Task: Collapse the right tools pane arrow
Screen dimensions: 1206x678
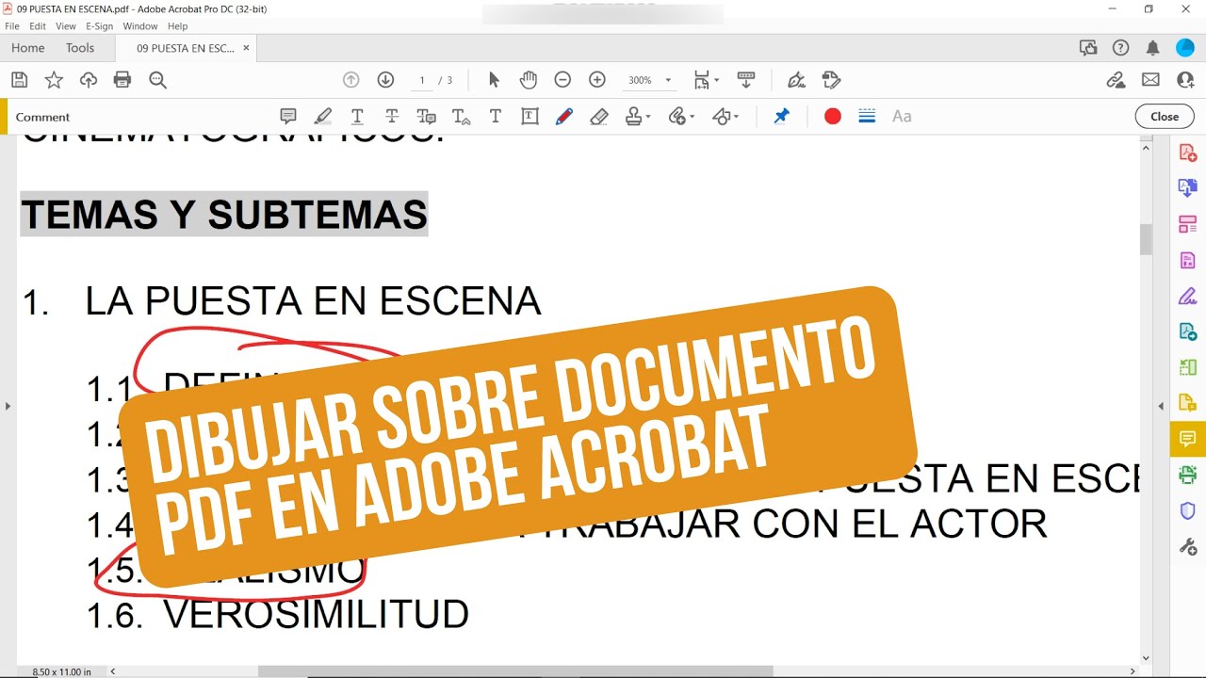Action: (1162, 406)
